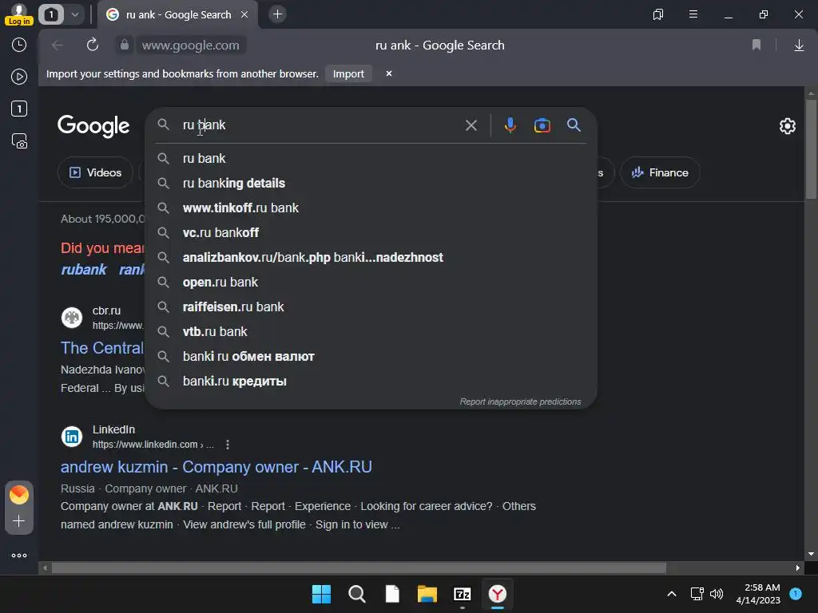Click the www.google.com address bar
The image size is (818, 613).
click(x=190, y=45)
